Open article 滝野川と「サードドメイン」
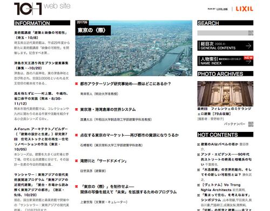This screenshot has height=211, width=270. (104, 161)
